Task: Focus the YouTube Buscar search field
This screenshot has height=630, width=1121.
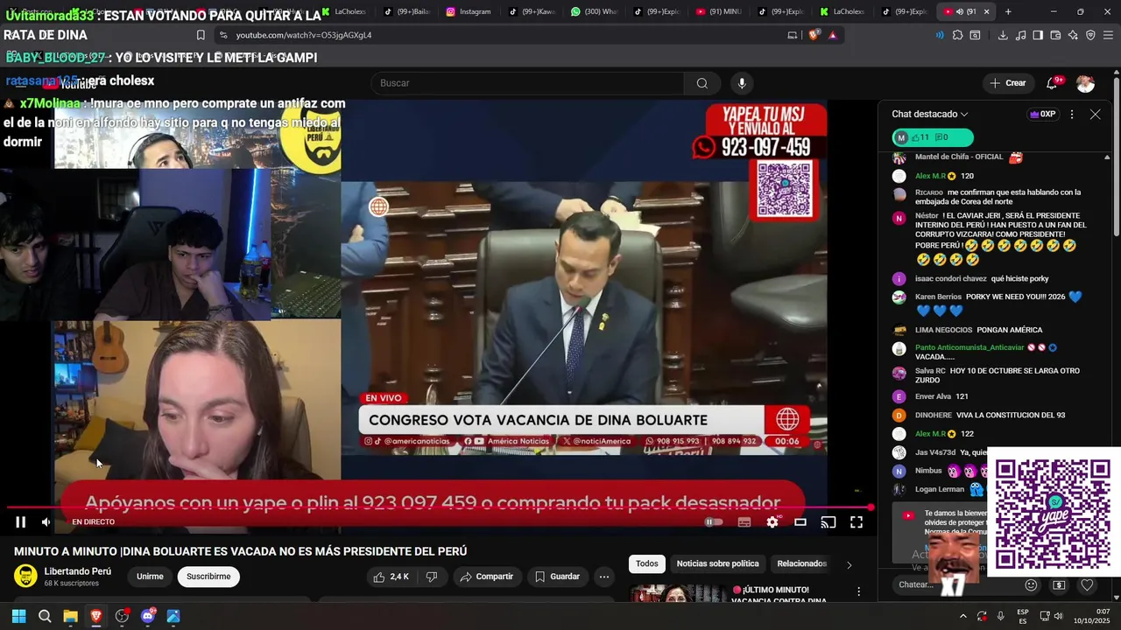Action: 527,83
